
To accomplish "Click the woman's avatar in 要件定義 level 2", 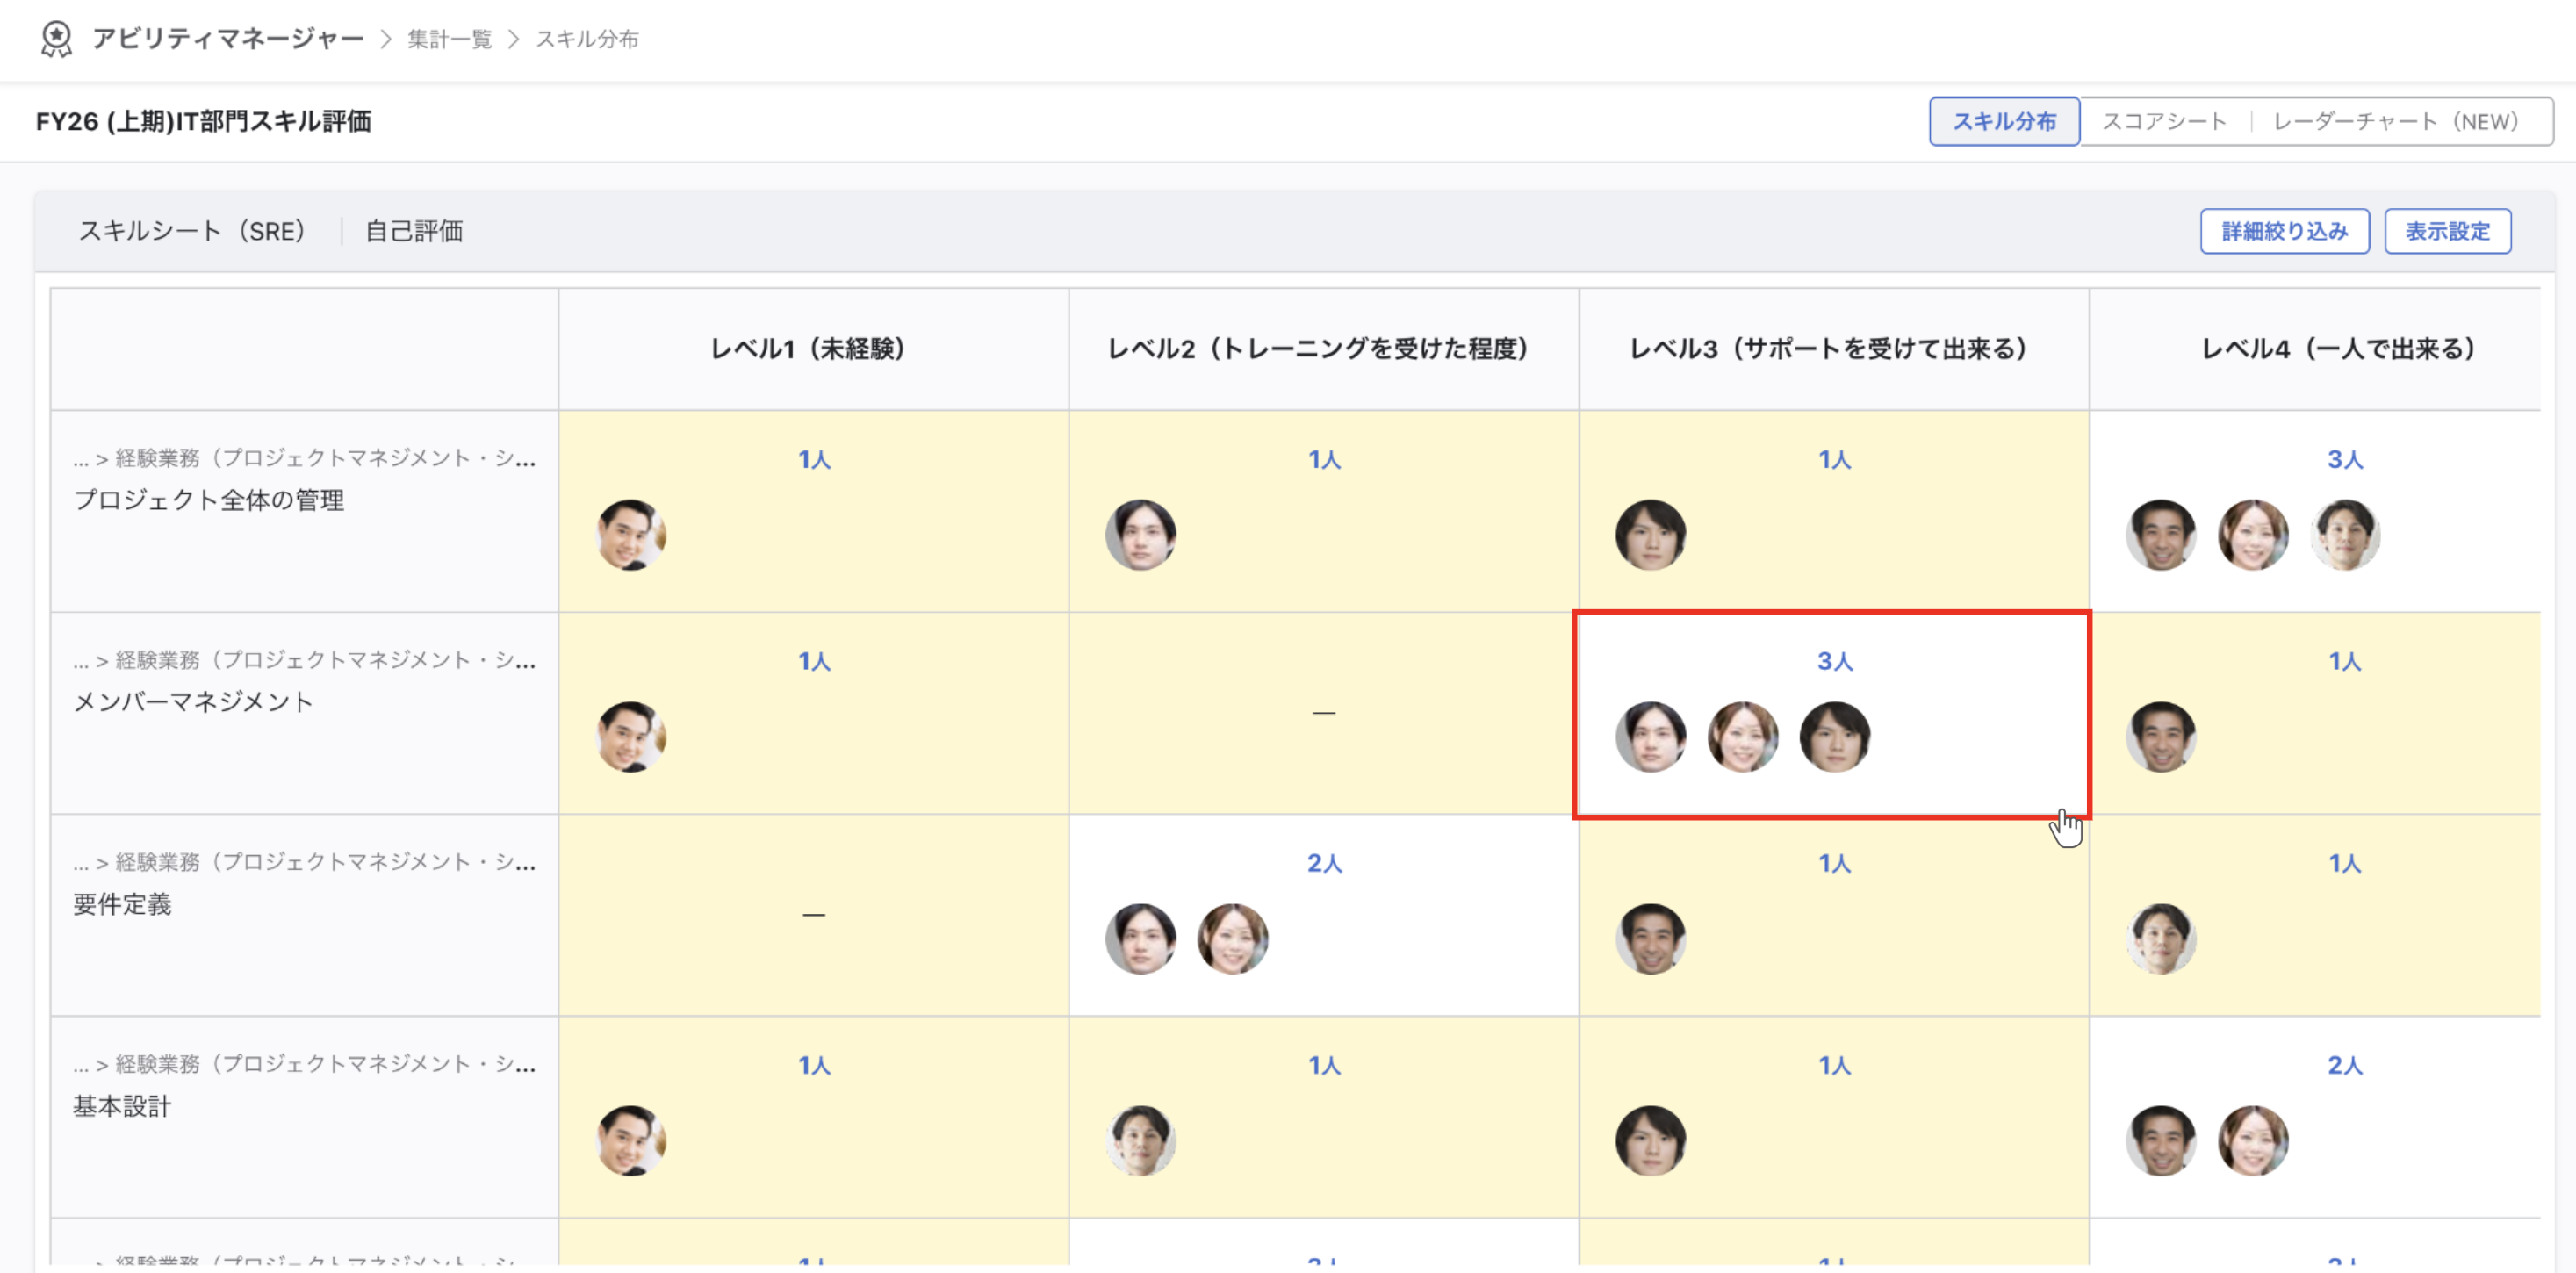I will pyautogui.click(x=1233, y=939).
